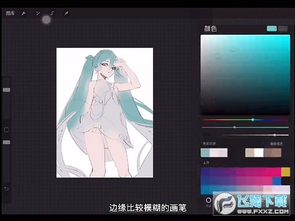Image resolution: width=295 pixels, height=221 pixels.
Task: Choose the cyan palette swatch
Action: click(205, 190)
